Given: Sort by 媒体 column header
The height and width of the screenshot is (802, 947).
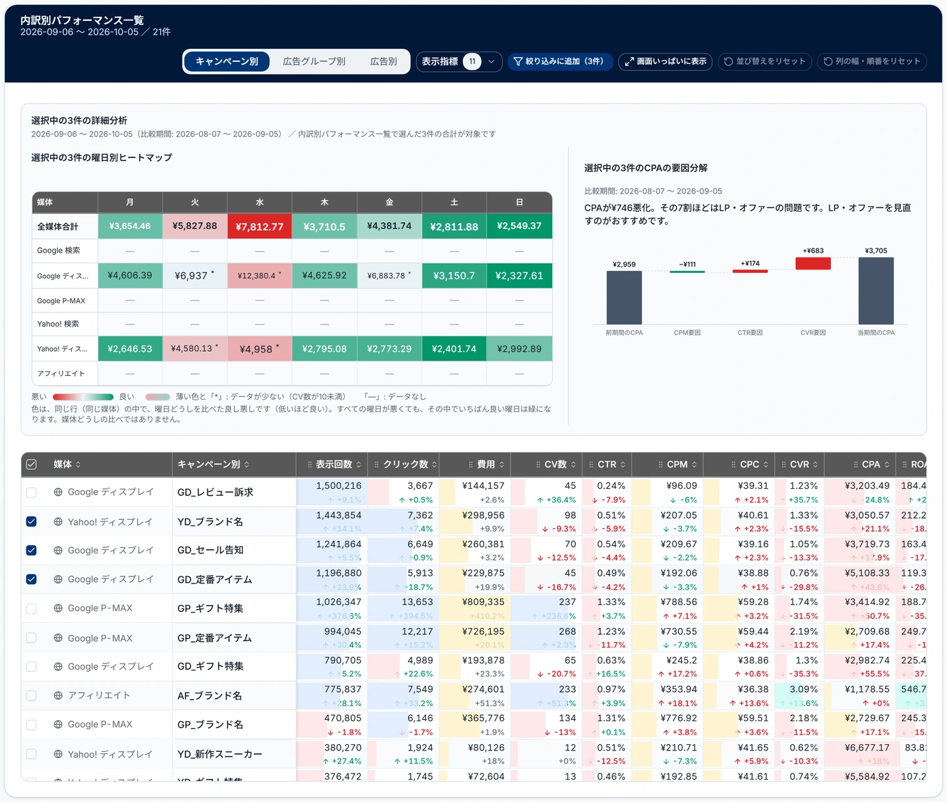Looking at the screenshot, I should tap(68, 464).
